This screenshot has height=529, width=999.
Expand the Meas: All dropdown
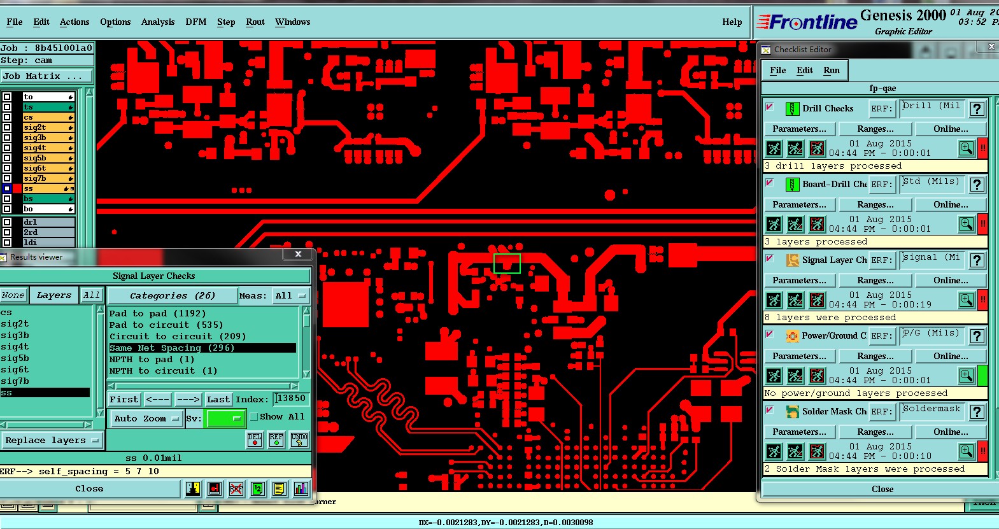[290, 296]
